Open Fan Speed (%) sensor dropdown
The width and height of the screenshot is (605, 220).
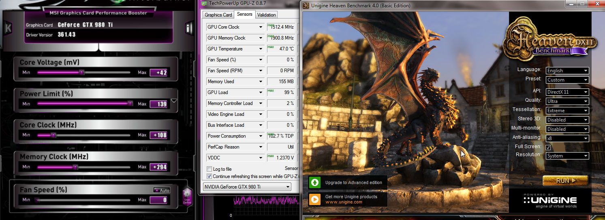(261, 60)
